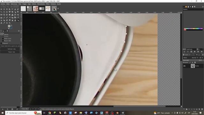Select Editar (Ctrl) edit mode
The width and height of the screenshot is (204, 115).
(x=3, y=39)
